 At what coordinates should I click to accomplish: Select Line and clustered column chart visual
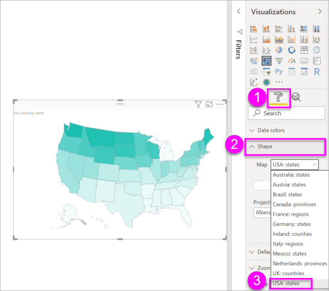pyautogui.click(x=304, y=39)
